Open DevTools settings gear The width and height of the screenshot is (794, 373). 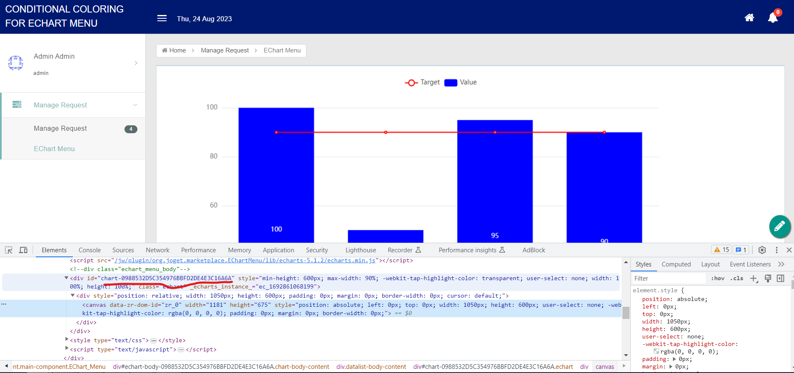point(762,250)
